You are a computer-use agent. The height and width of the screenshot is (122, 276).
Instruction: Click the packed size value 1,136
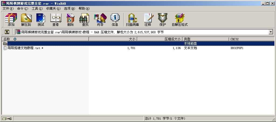(x=177, y=48)
